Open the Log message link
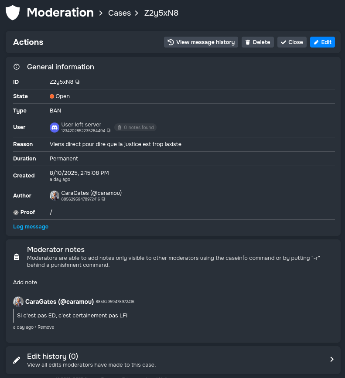Image resolution: width=345 pixels, height=378 pixels. (x=31, y=227)
